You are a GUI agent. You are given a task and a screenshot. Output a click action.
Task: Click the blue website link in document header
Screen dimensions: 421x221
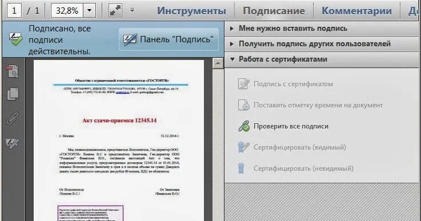tap(122, 92)
